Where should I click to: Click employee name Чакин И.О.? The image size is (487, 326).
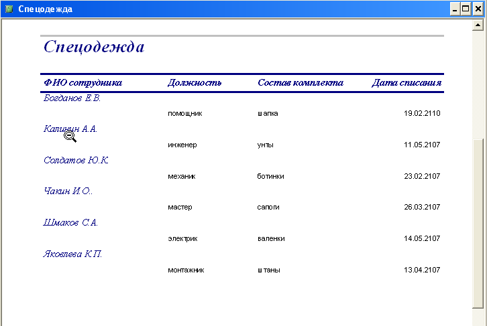(68, 191)
